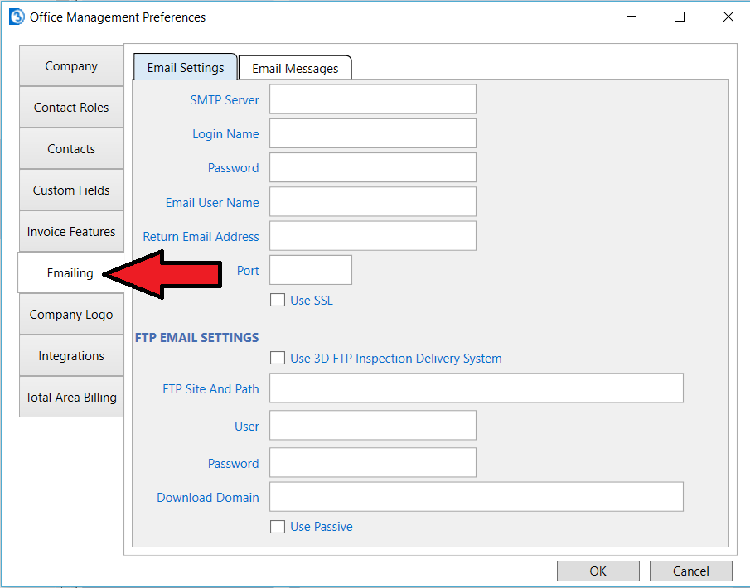Switch to the Email Messages tab
This screenshot has height=588, width=750.
295,69
